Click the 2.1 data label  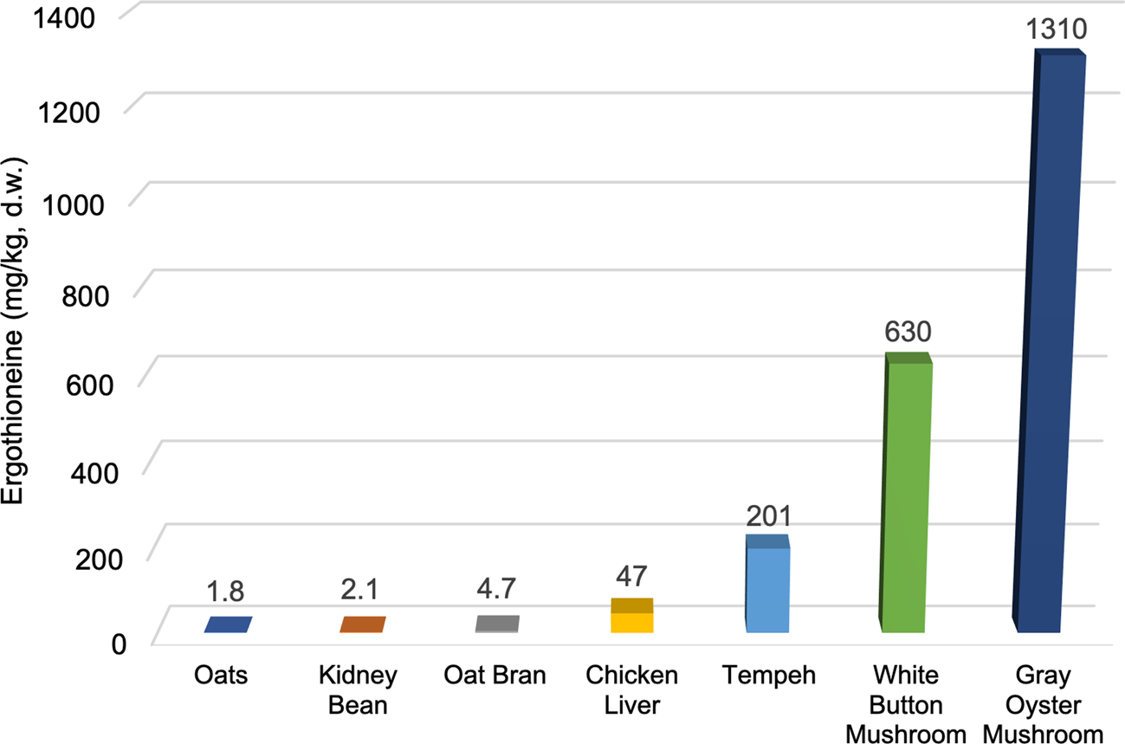(x=362, y=592)
